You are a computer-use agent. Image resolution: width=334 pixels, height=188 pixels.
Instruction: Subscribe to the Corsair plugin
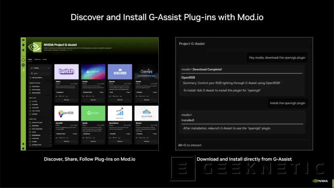93,100
